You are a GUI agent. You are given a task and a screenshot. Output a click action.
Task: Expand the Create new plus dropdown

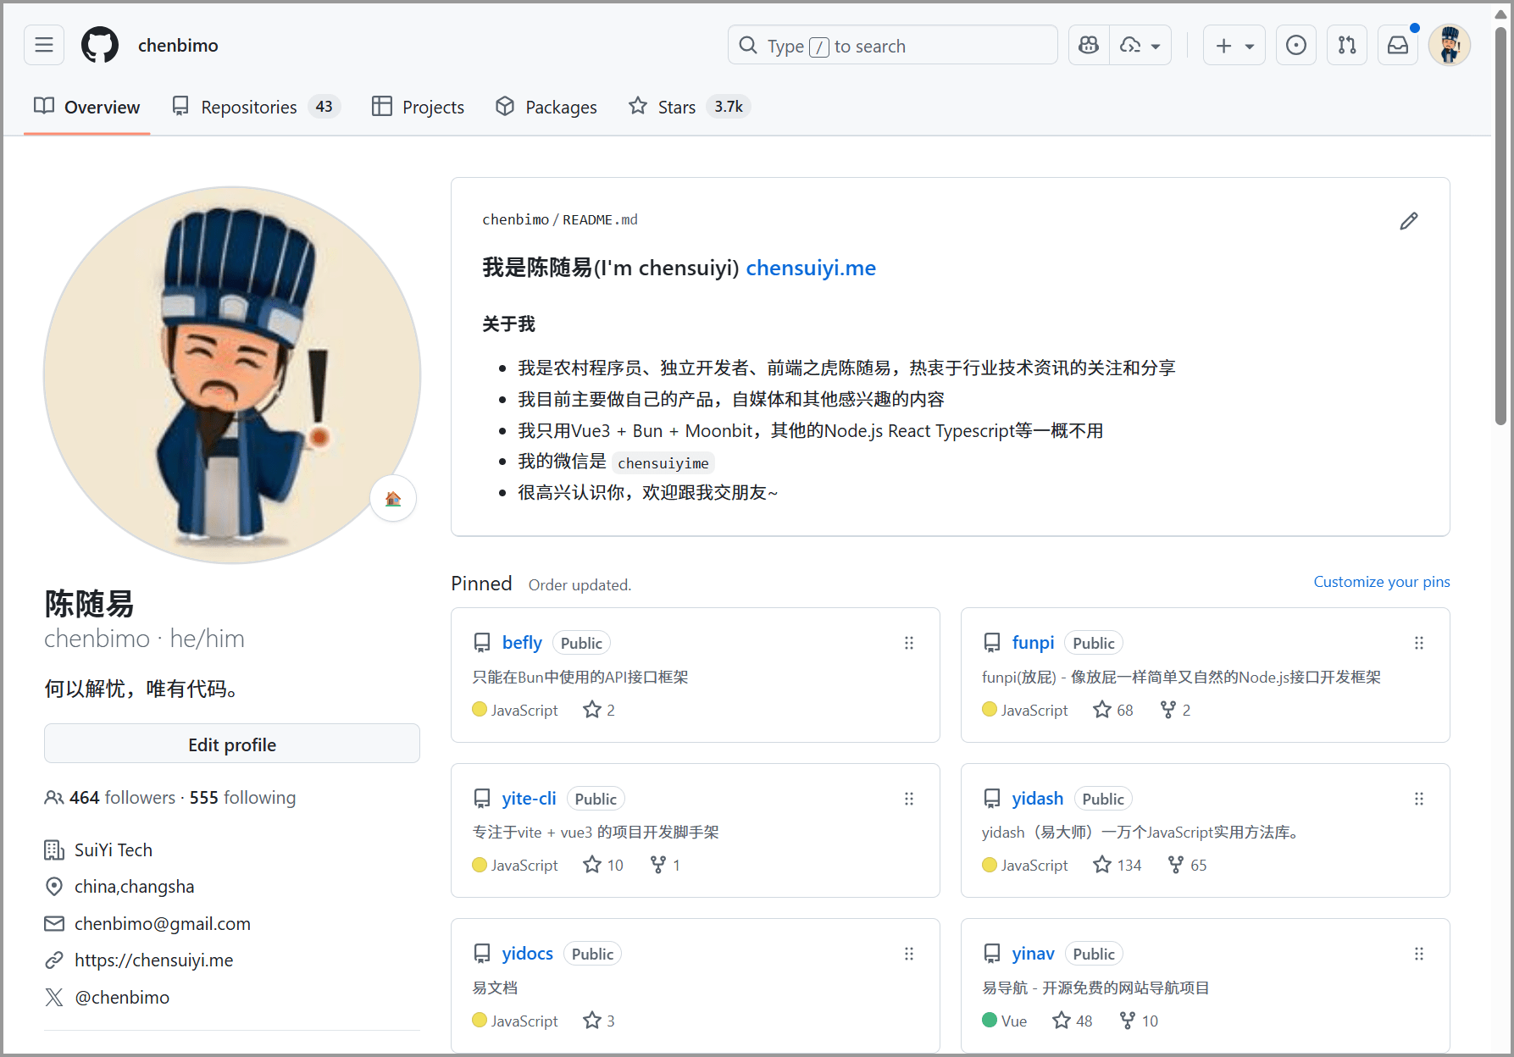(1234, 46)
